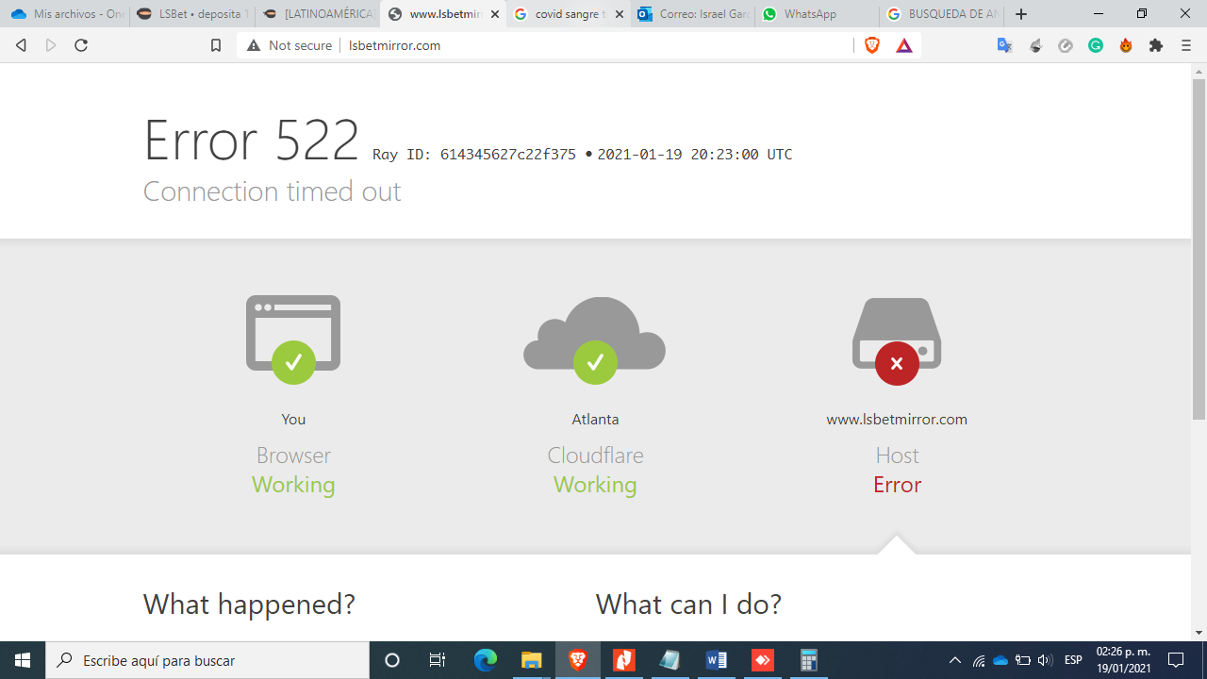Viewport: 1207px width, 679px height.
Task: Click the www.lsbetmirror.com host label
Action: tap(897, 420)
